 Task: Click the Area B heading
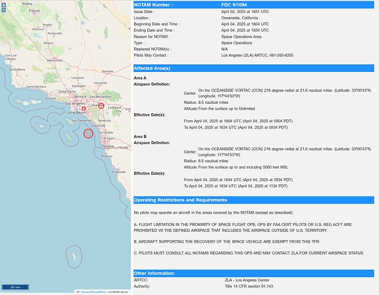point(141,136)
